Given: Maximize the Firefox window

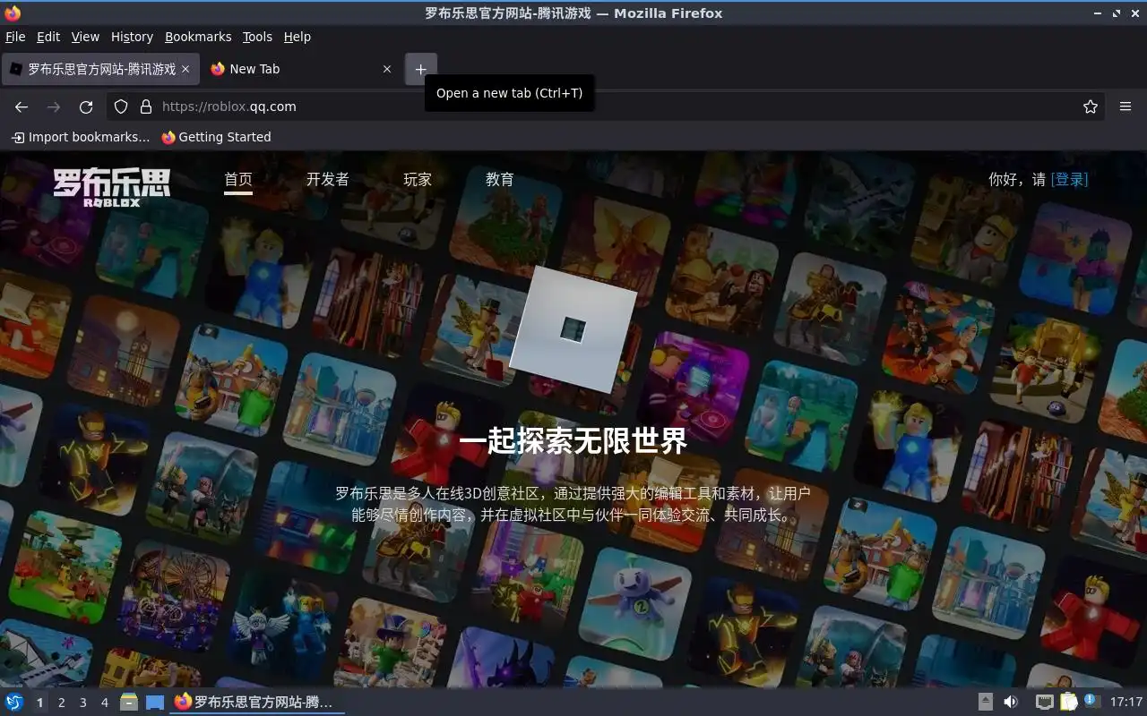Looking at the screenshot, I should click(1117, 13).
